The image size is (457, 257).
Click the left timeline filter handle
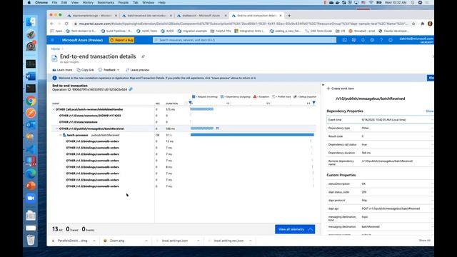click(190, 103)
